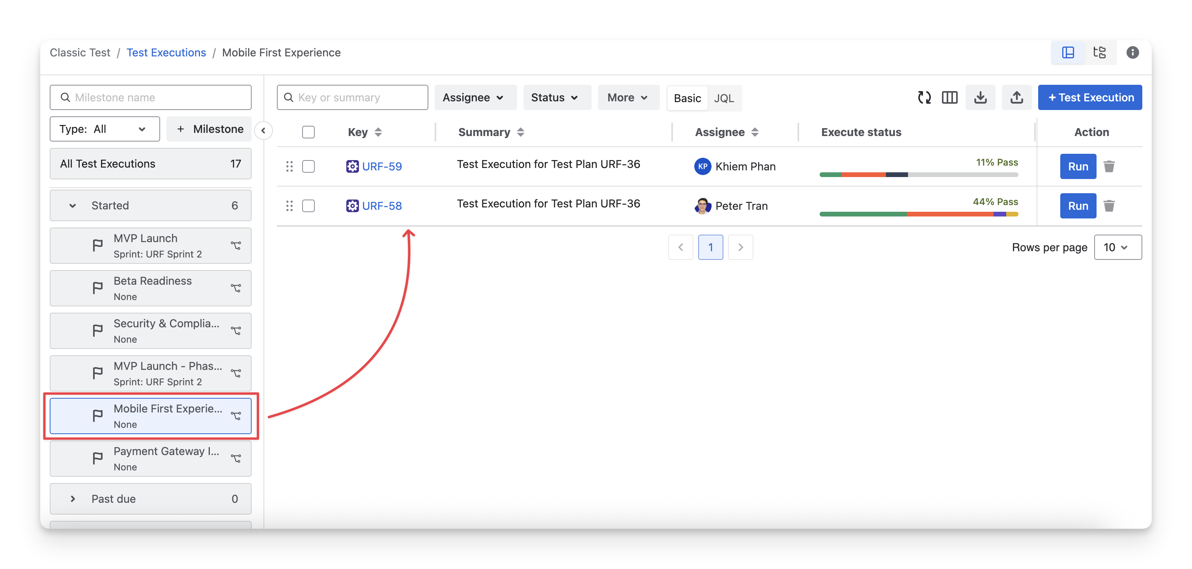Run the URF-58 test execution
1192x569 pixels.
[x=1078, y=206]
